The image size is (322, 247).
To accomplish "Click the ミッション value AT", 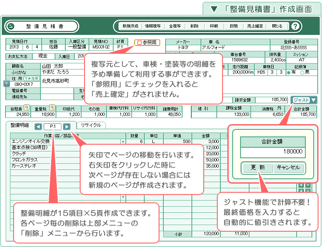I will (x=302, y=60).
